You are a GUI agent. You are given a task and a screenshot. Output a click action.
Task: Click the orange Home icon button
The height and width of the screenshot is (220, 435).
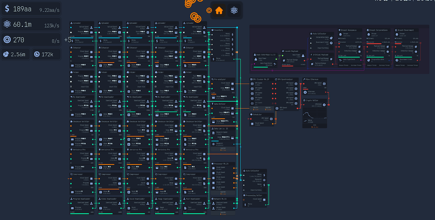point(219,10)
